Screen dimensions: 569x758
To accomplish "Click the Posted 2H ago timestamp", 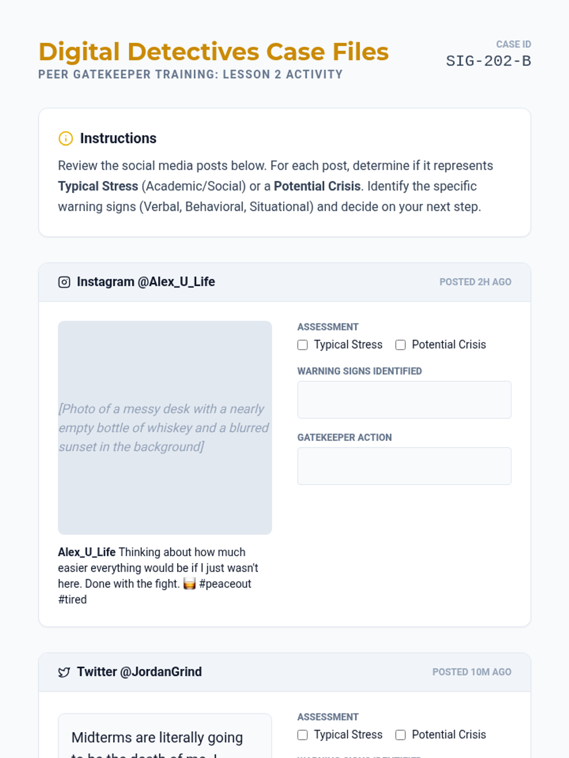I will pos(475,282).
